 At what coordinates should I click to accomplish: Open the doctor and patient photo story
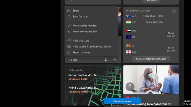click(x=151, y=80)
